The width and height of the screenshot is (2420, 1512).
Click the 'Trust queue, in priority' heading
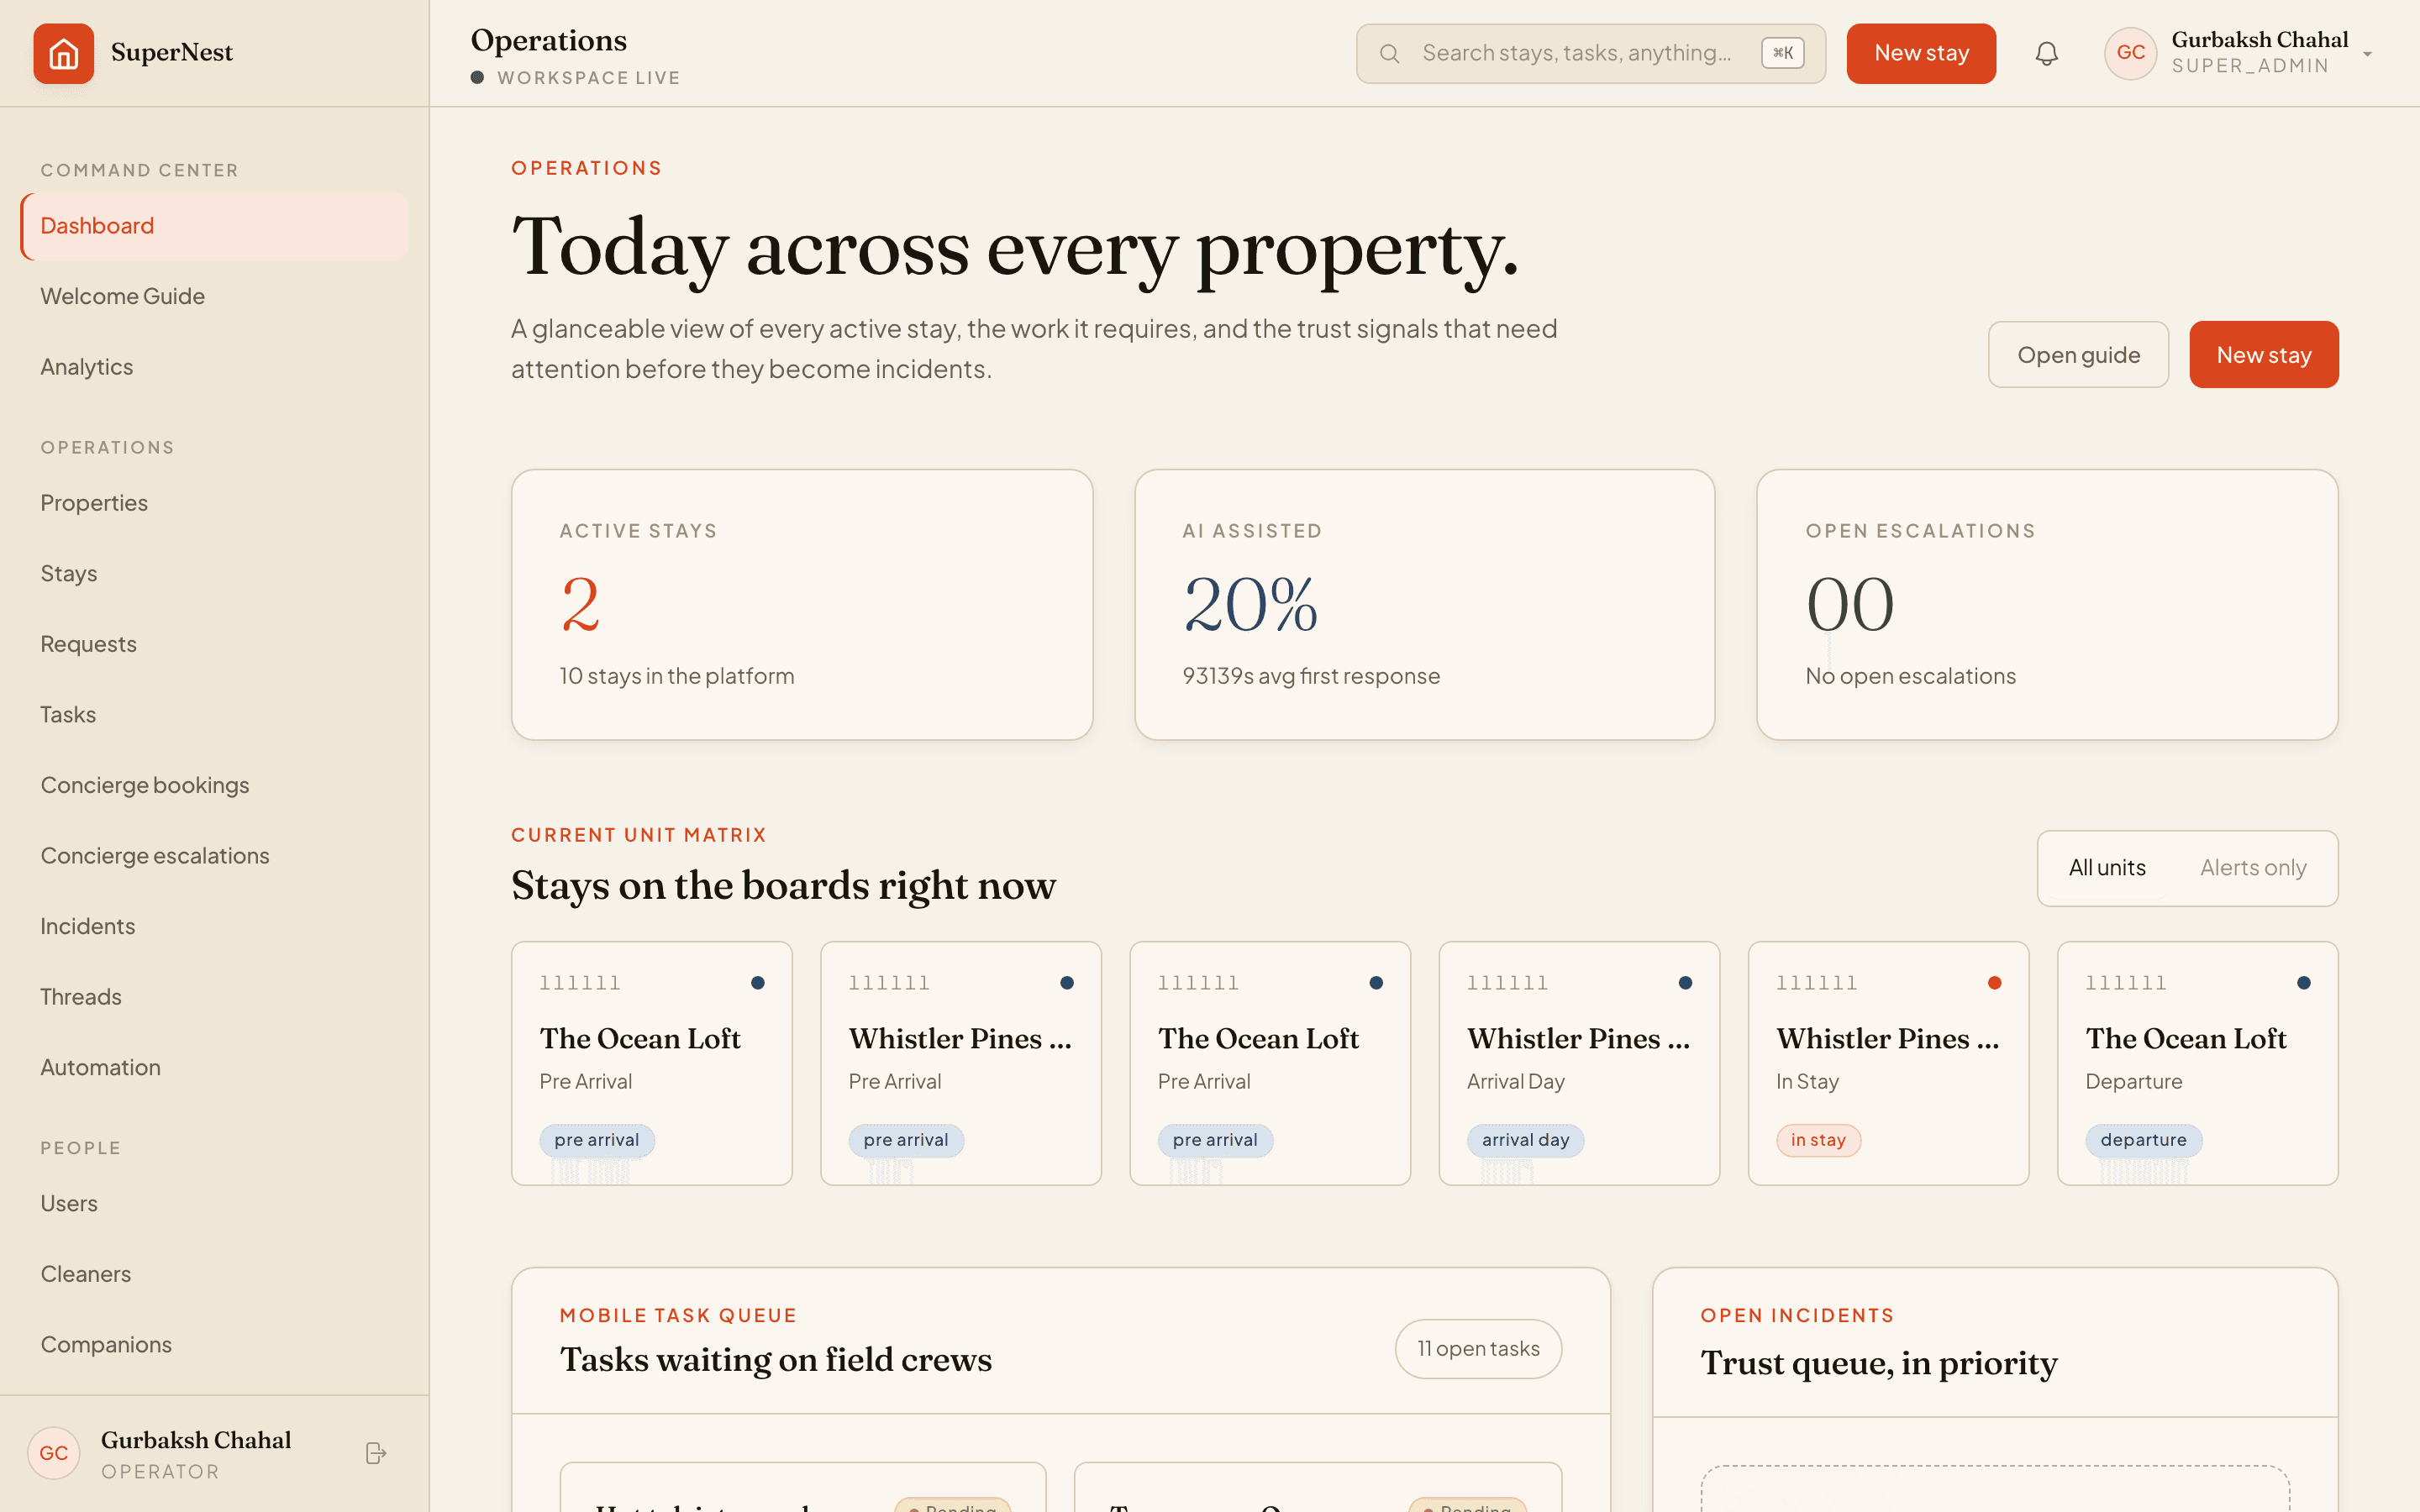pos(1879,1364)
